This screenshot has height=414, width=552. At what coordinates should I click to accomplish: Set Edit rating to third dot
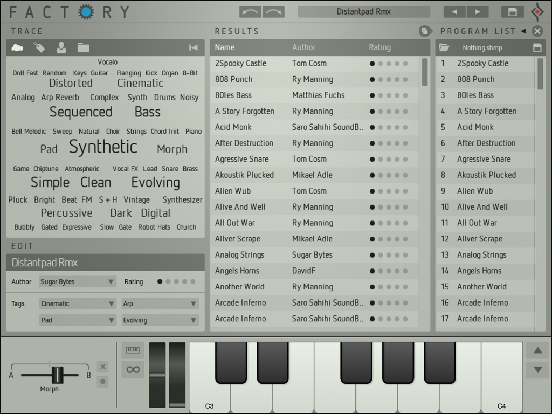pyautogui.click(x=176, y=281)
